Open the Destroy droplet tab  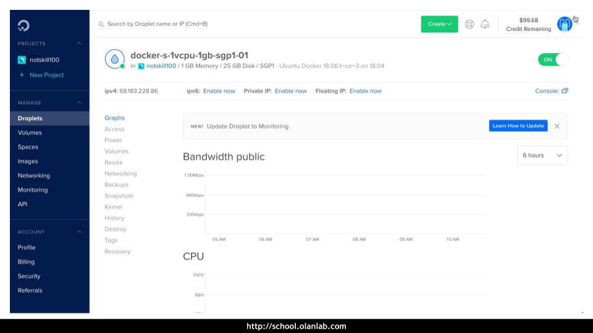tap(115, 229)
